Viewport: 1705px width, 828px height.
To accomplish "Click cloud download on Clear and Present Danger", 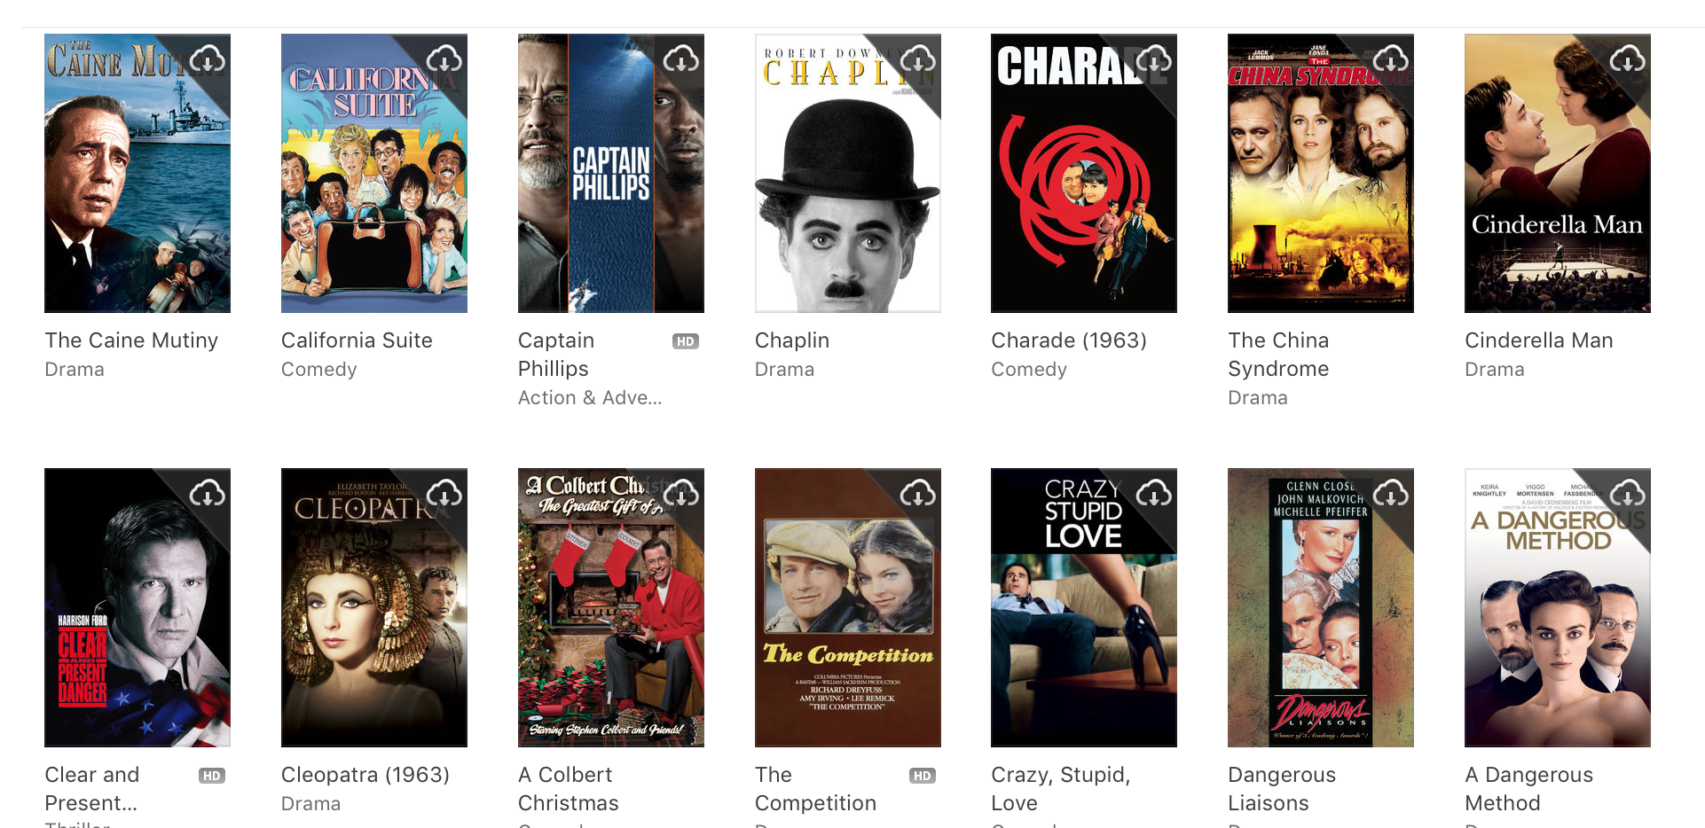I will (x=208, y=494).
